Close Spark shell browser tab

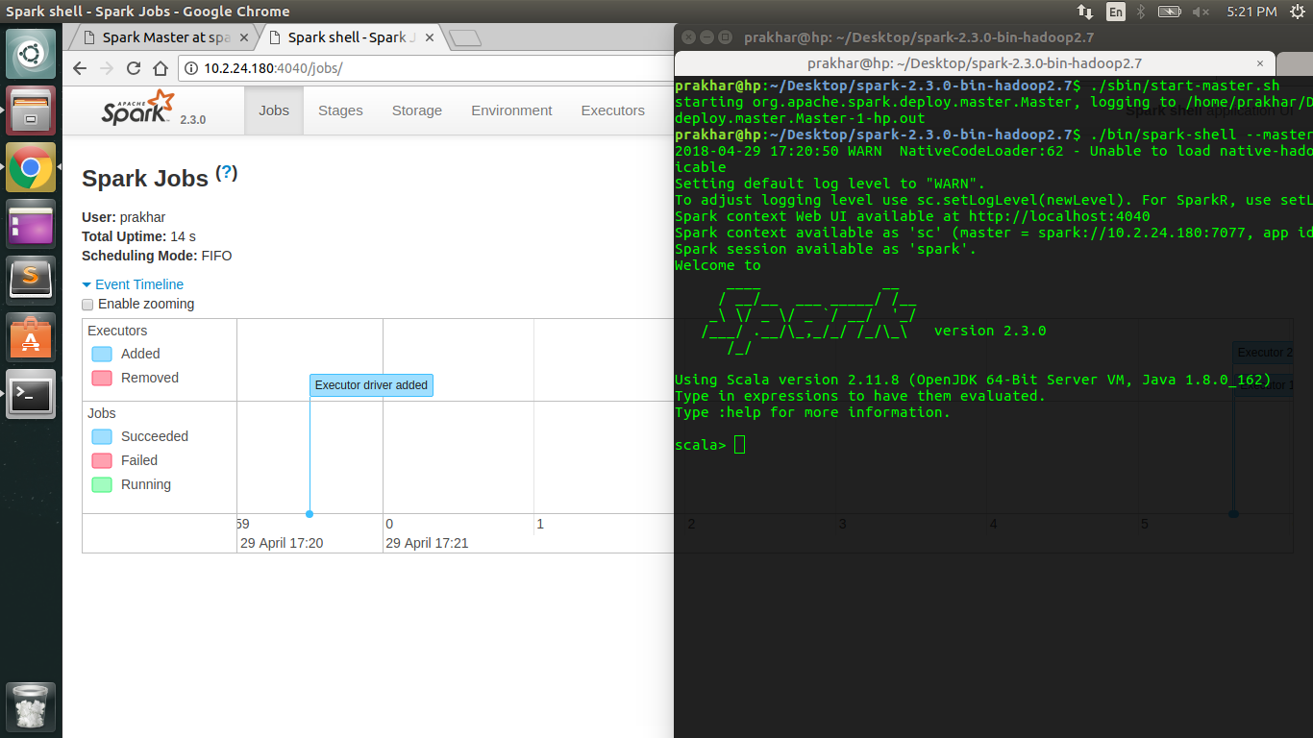pyautogui.click(x=429, y=37)
